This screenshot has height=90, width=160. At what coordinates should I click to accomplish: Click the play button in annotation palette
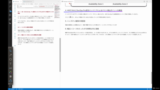click(10, 76)
